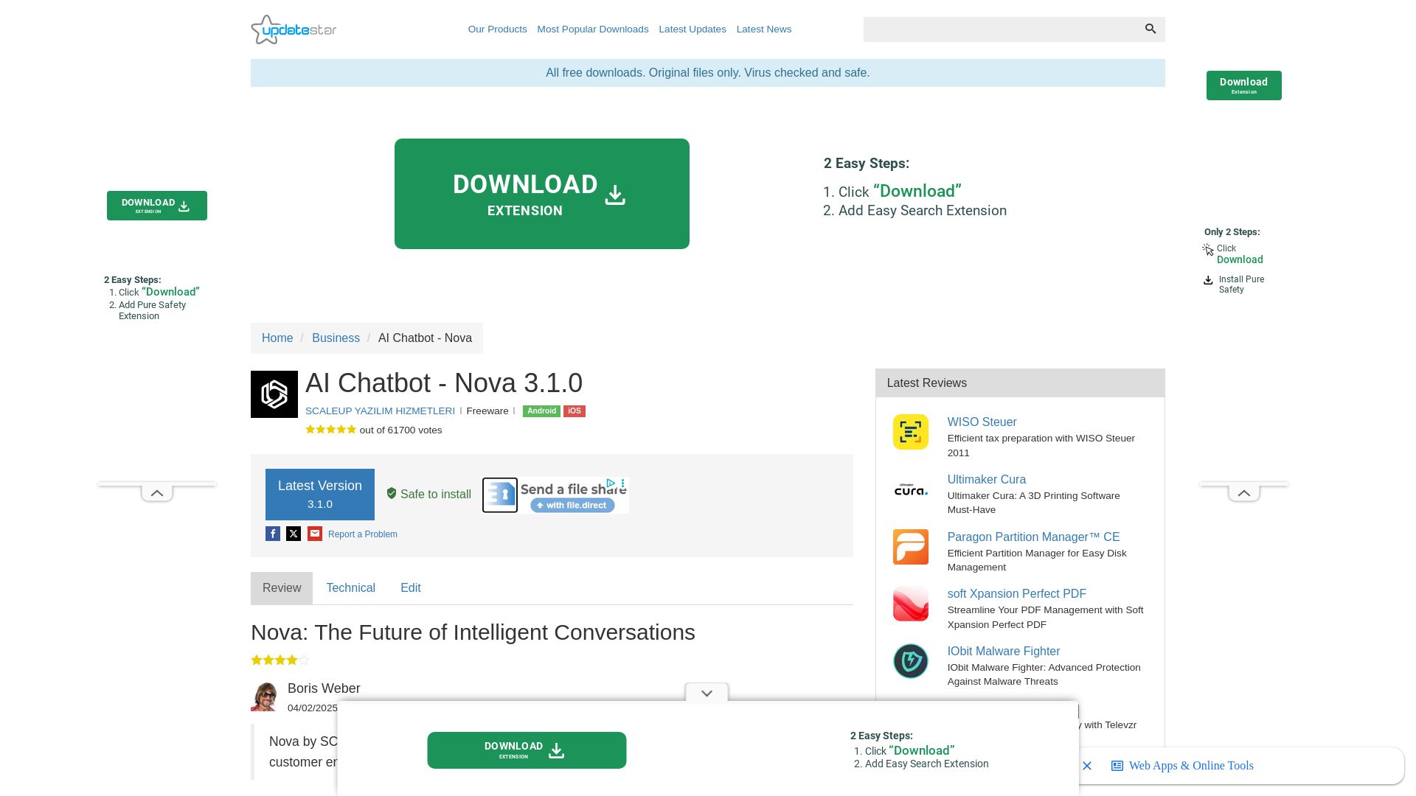Click the four-star review rating under the headline
This screenshot has height=796, width=1416.
click(280, 660)
